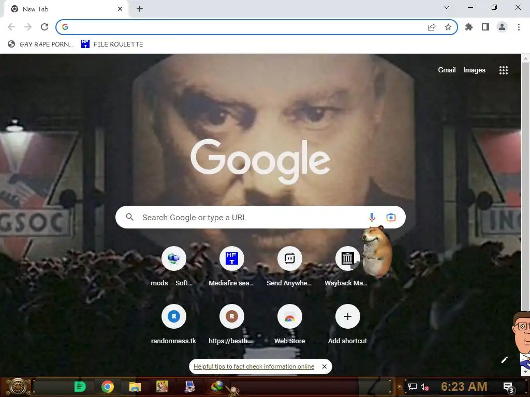Dismiss the fact check tips banner
The height and width of the screenshot is (397, 530).
(325, 367)
